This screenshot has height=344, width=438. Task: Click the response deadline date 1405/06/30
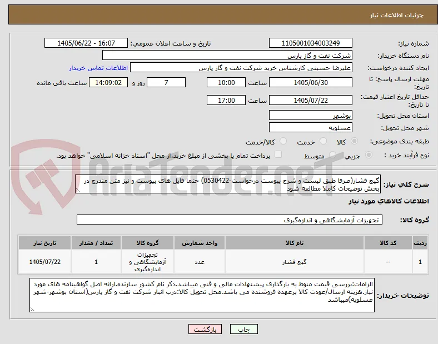pos(311,83)
